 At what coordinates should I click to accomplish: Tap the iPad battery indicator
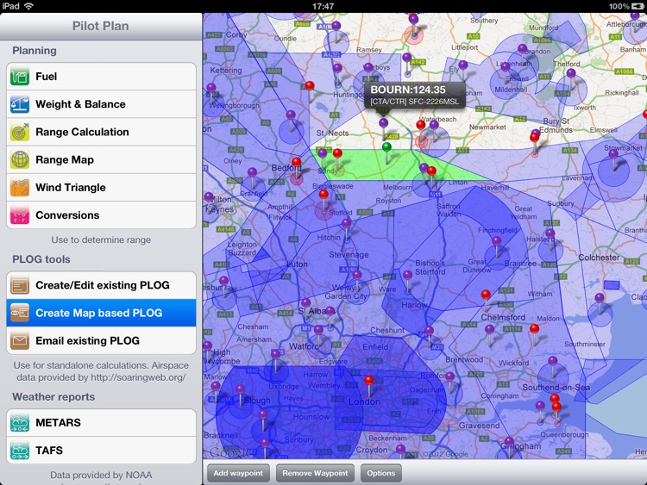pyautogui.click(x=638, y=6)
